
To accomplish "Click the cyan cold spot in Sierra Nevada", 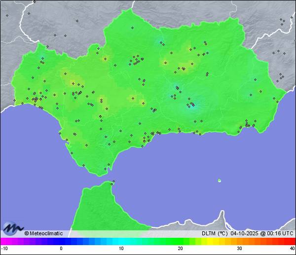I will 191,105.
